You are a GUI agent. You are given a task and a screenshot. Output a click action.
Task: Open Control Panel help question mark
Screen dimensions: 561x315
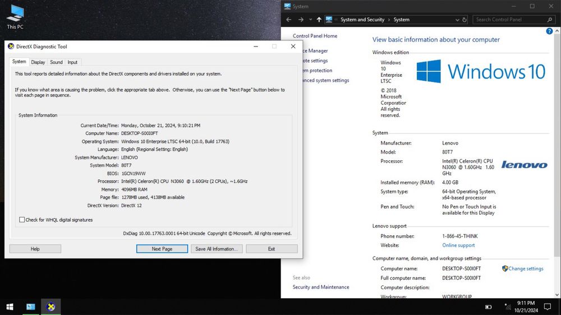point(549,31)
